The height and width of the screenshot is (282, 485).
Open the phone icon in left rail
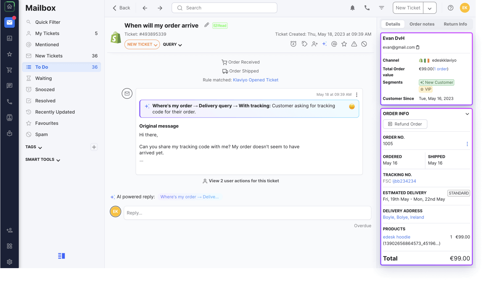coord(9,102)
